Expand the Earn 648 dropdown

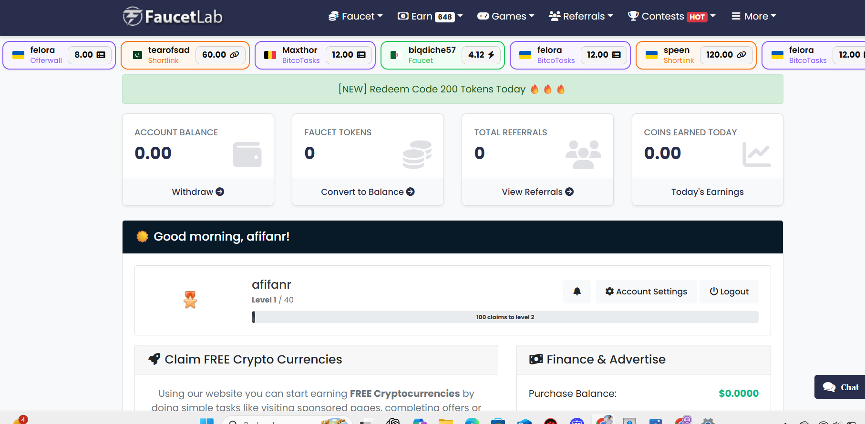[x=430, y=16]
